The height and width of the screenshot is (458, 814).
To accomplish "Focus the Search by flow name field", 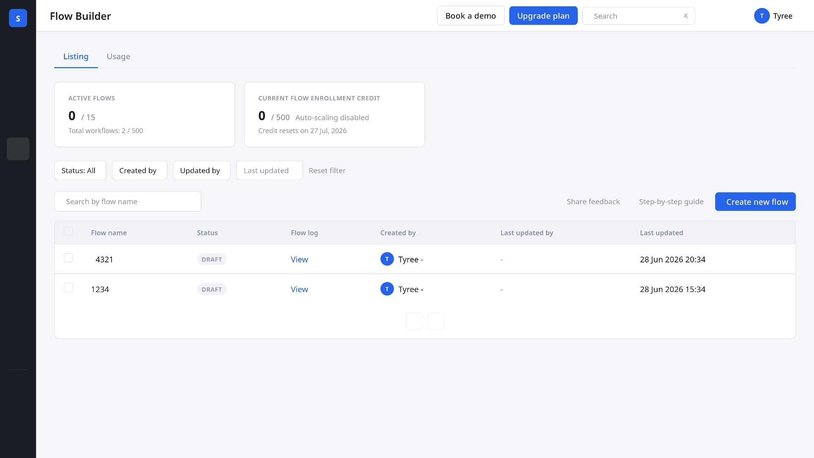I will pyautogui.click(x=128, y=201).
